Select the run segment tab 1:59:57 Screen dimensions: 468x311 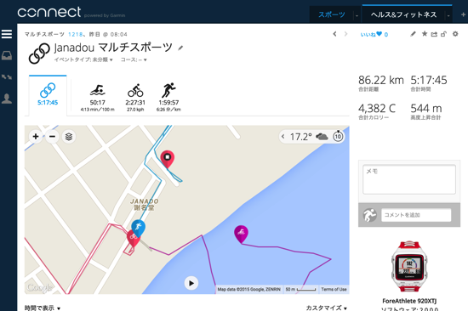pos(168,97)
